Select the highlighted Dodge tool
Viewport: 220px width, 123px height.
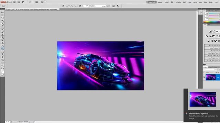click(x=2, y=49)
